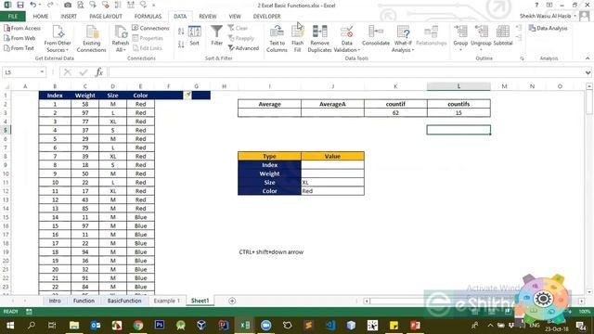Select the Color value cell Red
This screenshot has height=334, width=594.
click(x=332, y=191)
